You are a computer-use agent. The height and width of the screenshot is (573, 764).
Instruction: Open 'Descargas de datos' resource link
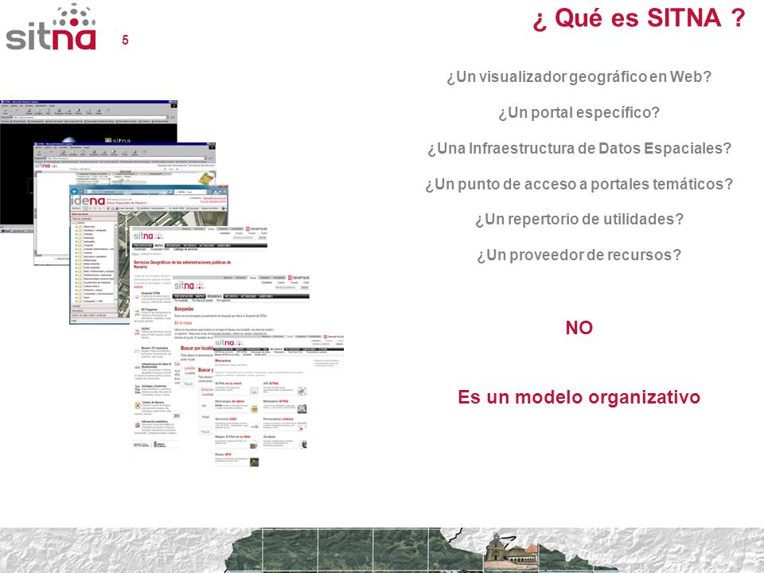tap(229, 401)
